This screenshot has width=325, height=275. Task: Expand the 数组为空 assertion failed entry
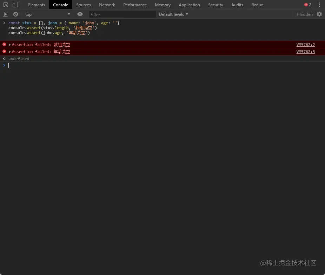click(x=10, y=45)
